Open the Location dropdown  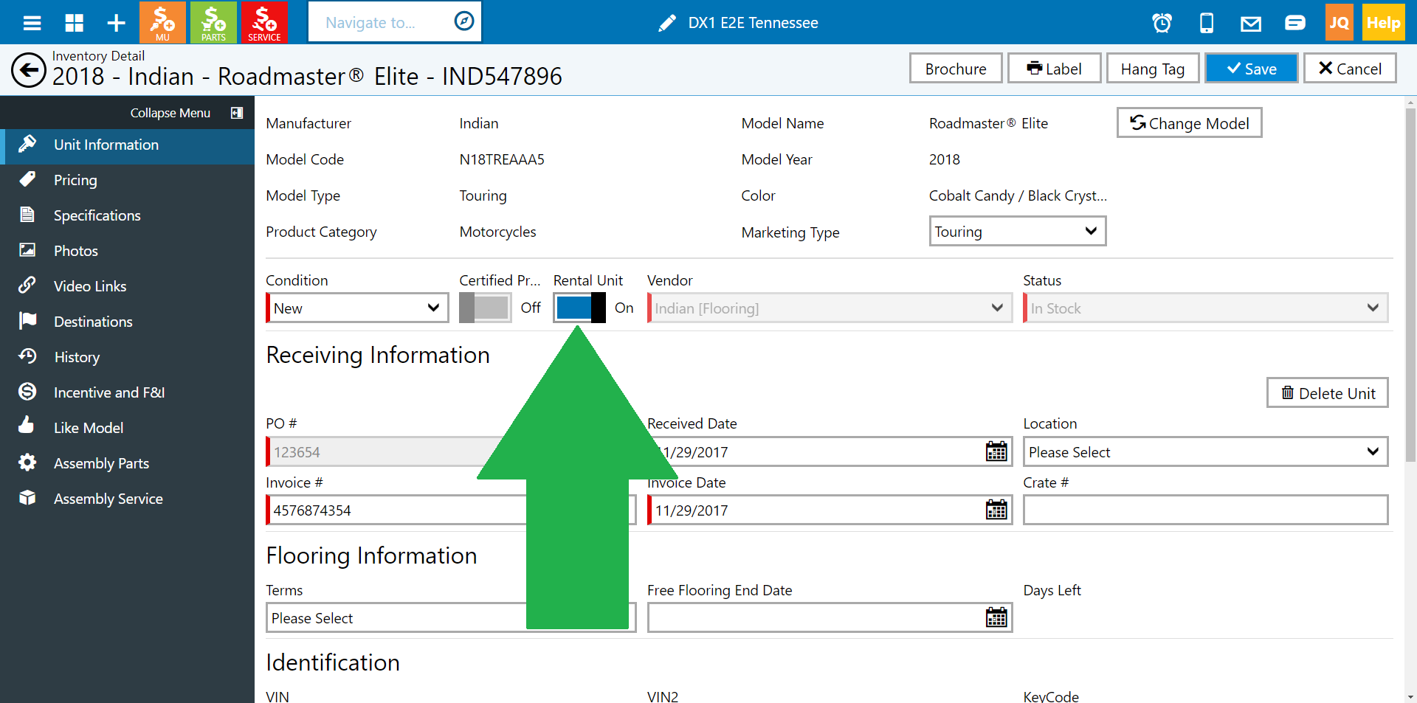pyautogui.click(x=1205, y=451)
